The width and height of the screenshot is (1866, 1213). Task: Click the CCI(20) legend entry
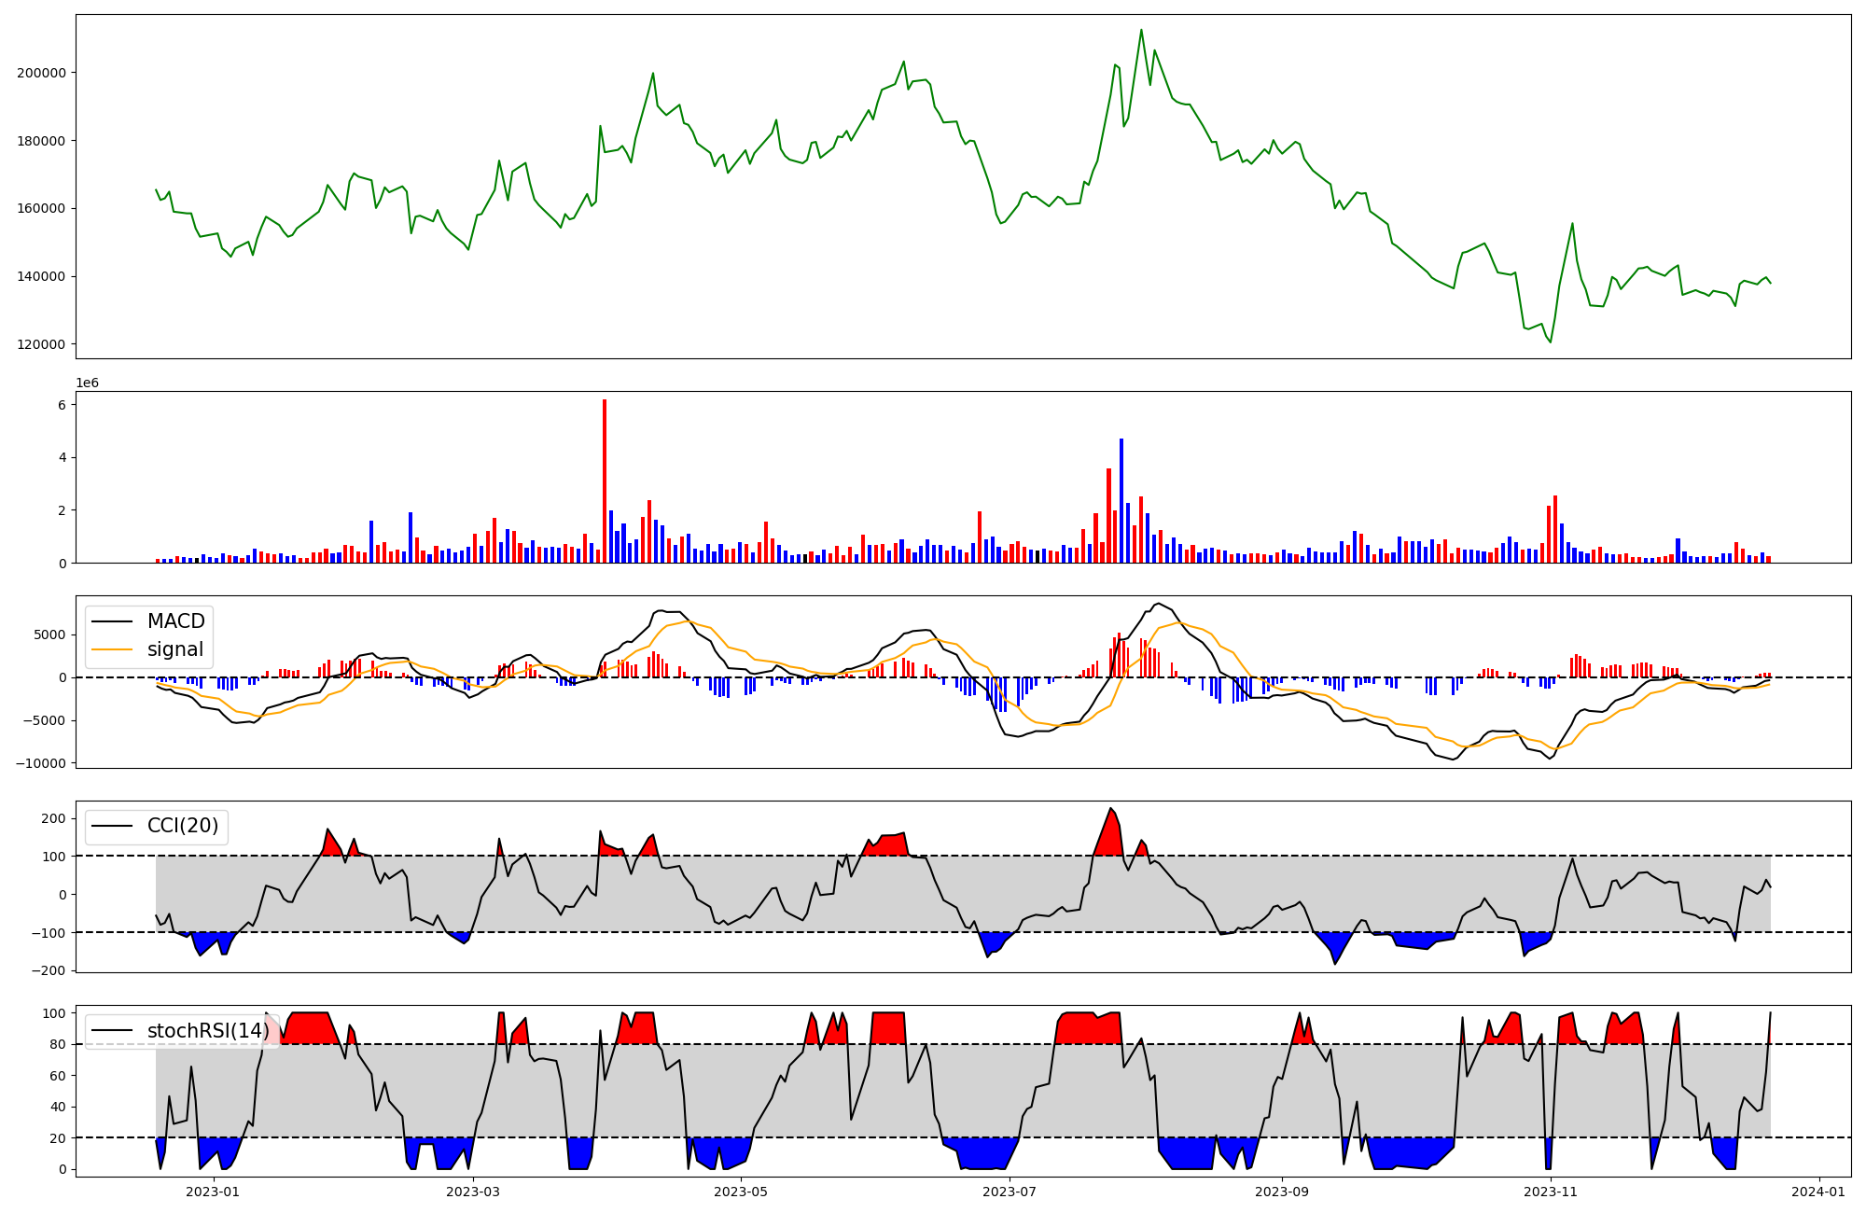coord(182,826)
